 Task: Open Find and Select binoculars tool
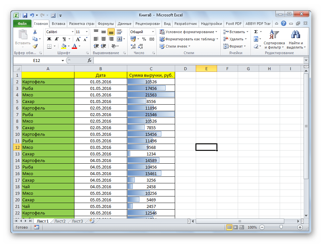pos(296,39)
